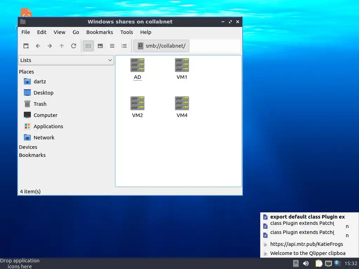The height and width of the screenshot is (269, 359).
Task: Switch to icon view mode
Action: point(88,46)
